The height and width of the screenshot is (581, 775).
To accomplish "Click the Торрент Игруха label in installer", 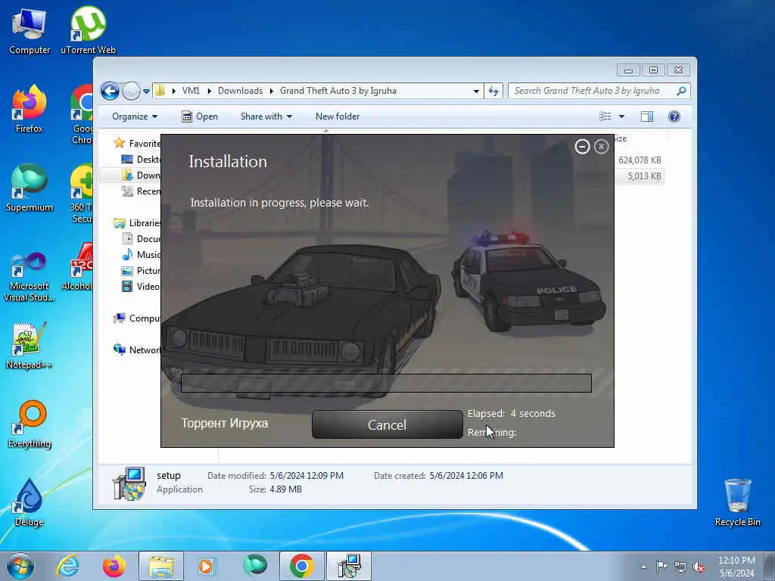I will [224, 423].
